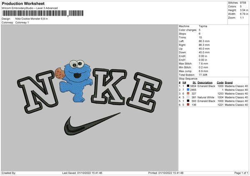Click 'Emerald Black' in stop sequence row 1
This screenshot has width=250, height=176.
coord(206,86)
